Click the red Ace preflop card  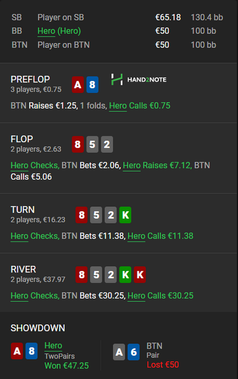(78, 84)
